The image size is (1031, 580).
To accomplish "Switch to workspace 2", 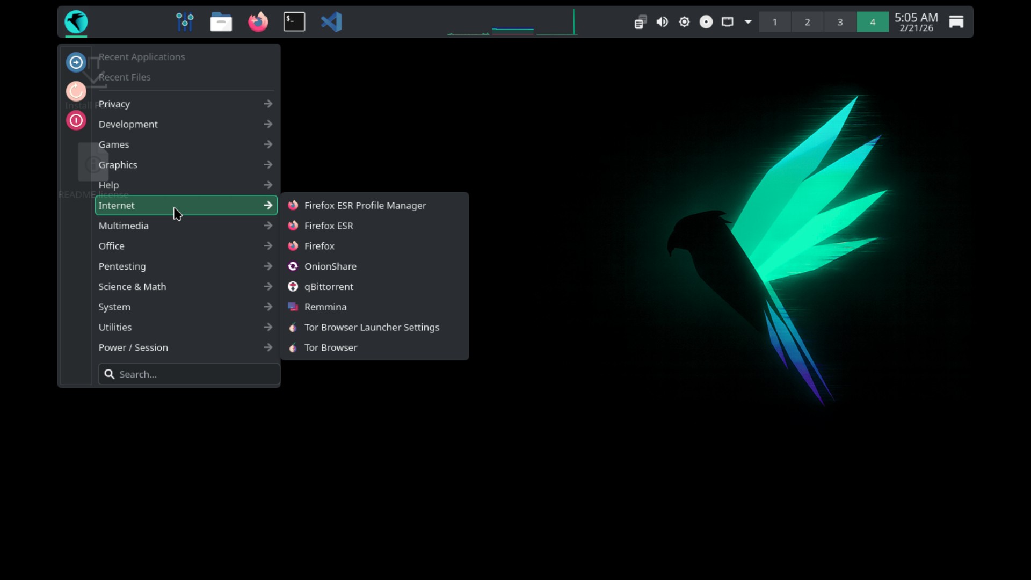I will (807, 22).
